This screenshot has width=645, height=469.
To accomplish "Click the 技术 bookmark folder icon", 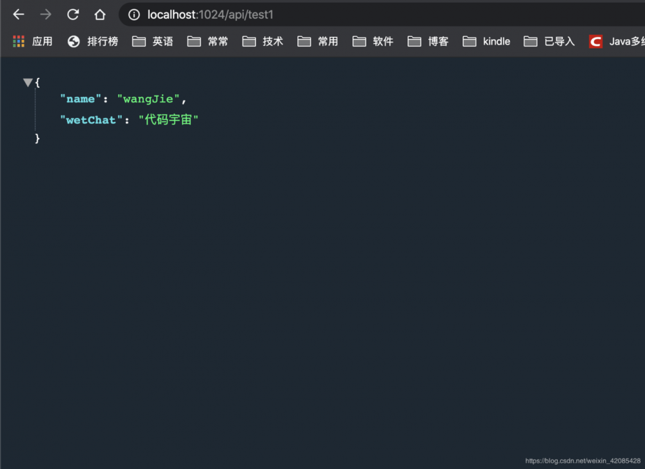I will tap(250, 41).
